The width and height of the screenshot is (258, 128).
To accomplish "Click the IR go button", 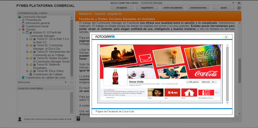I will tap(239, 3).
